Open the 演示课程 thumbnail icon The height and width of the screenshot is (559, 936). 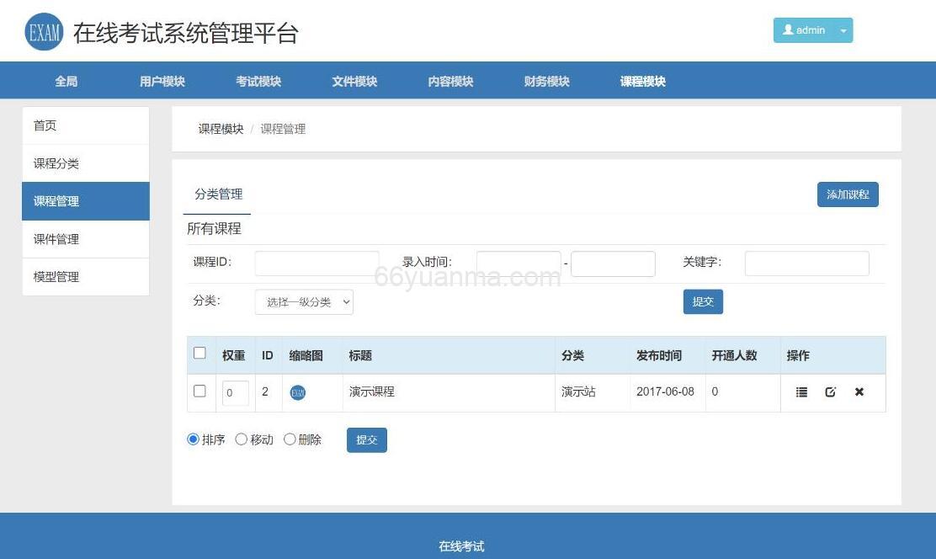(x=296, y=391)
